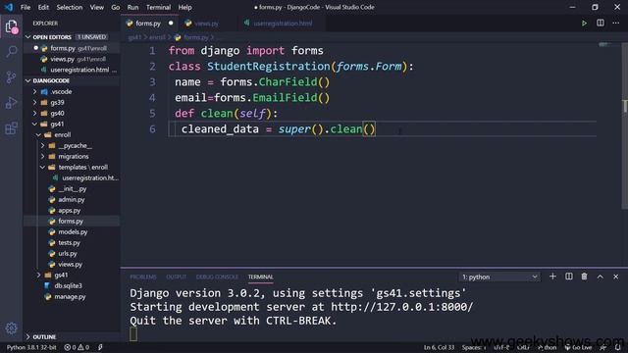The image size is (628, 353).
Task: Open __init__.py in the file tree
Action: tap(72, 188)
